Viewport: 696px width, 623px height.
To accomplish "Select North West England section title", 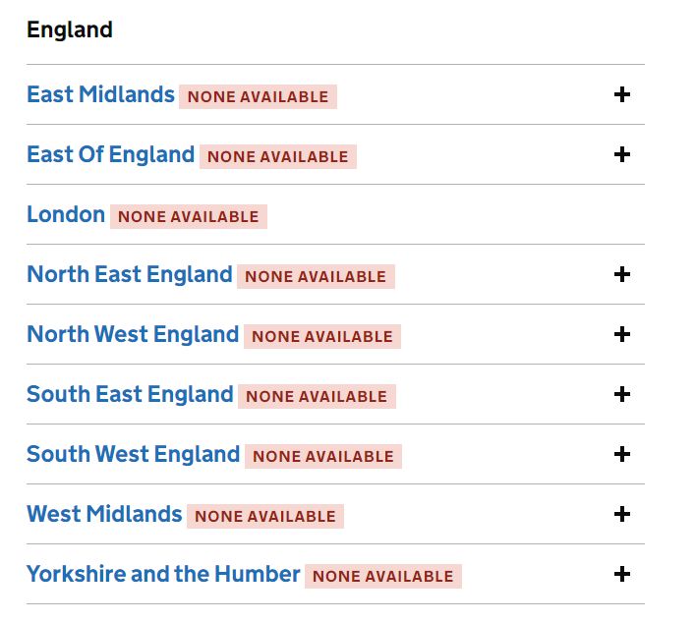I will pos(133,335).
